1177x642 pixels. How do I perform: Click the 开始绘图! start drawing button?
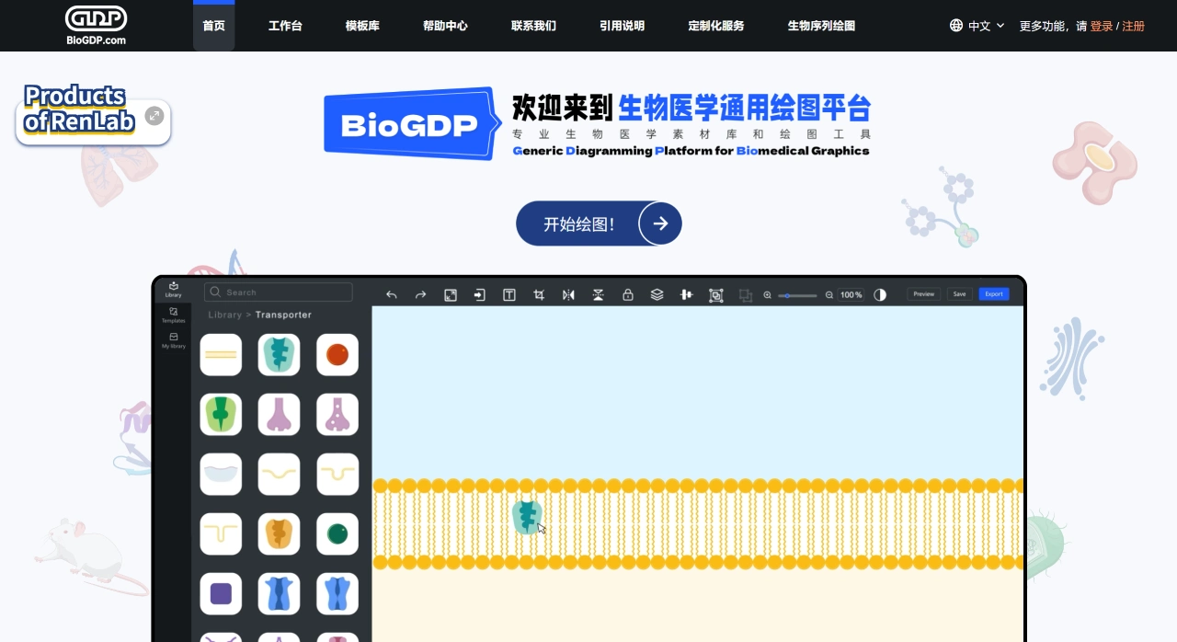coord(599,224)
